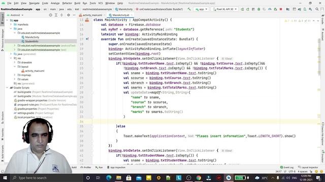
Task: Collapse the Gradle Scripts node
Action: (7, 87)
